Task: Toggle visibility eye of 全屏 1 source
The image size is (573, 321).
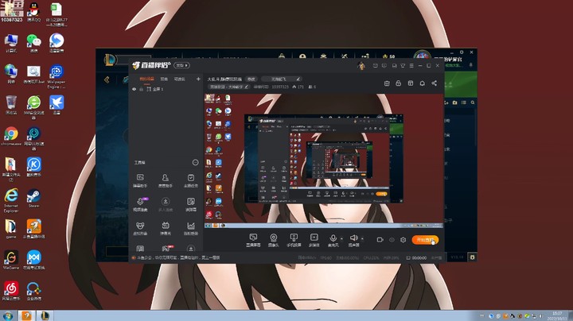Action: (134, 89)
